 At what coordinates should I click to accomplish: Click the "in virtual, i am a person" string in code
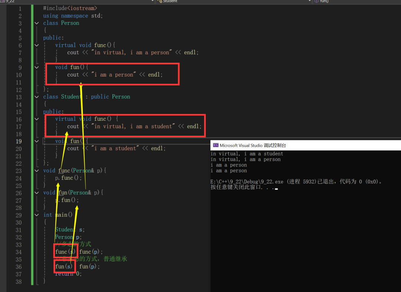131,52
